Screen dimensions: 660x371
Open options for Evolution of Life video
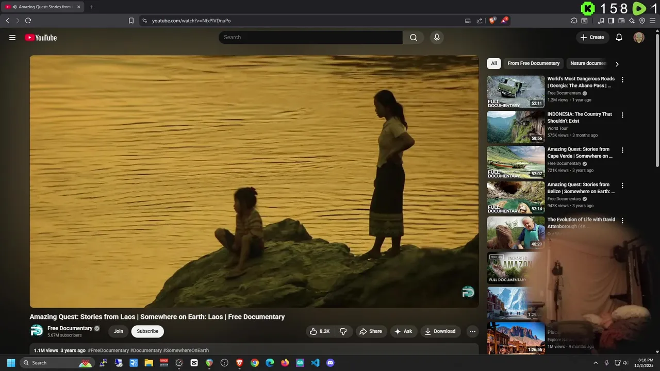pyautogui.click(x=622, y=221)
